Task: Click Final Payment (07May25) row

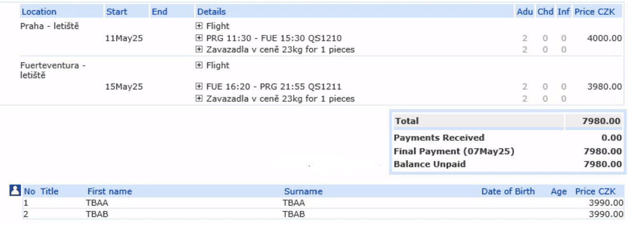Action: [x=508, y=151]
